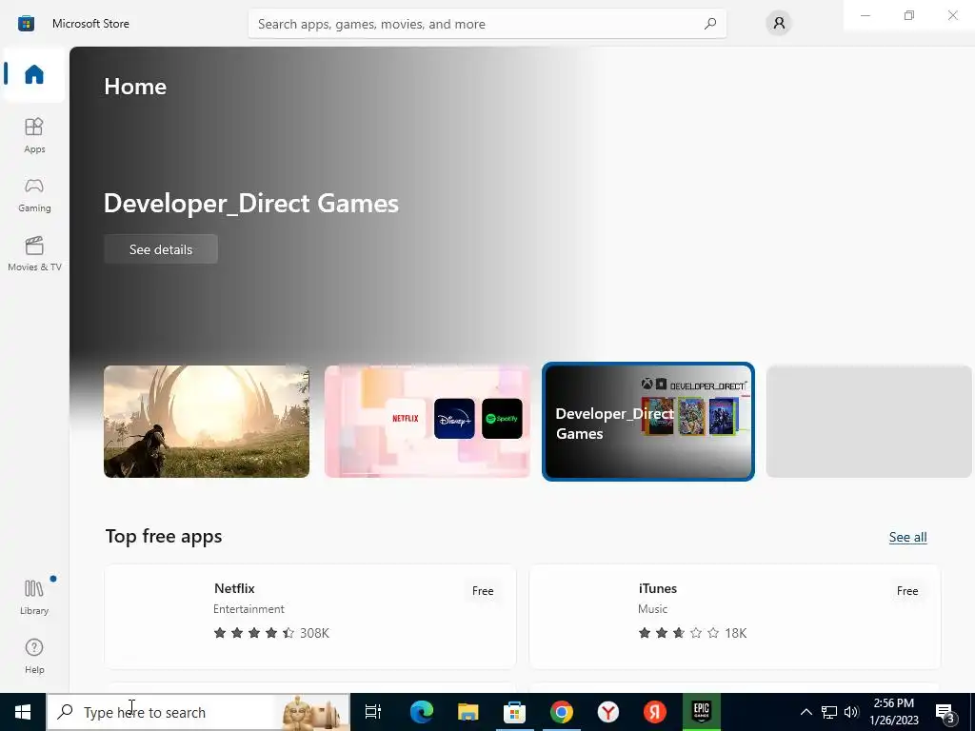Click the partially loaded fourth carousel card
The image size is (975, 731).
click(869, 422)
